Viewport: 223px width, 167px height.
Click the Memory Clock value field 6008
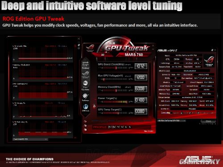click(141, 89)
